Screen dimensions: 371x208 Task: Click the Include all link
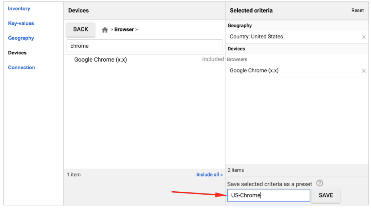(x=209, y=175)
